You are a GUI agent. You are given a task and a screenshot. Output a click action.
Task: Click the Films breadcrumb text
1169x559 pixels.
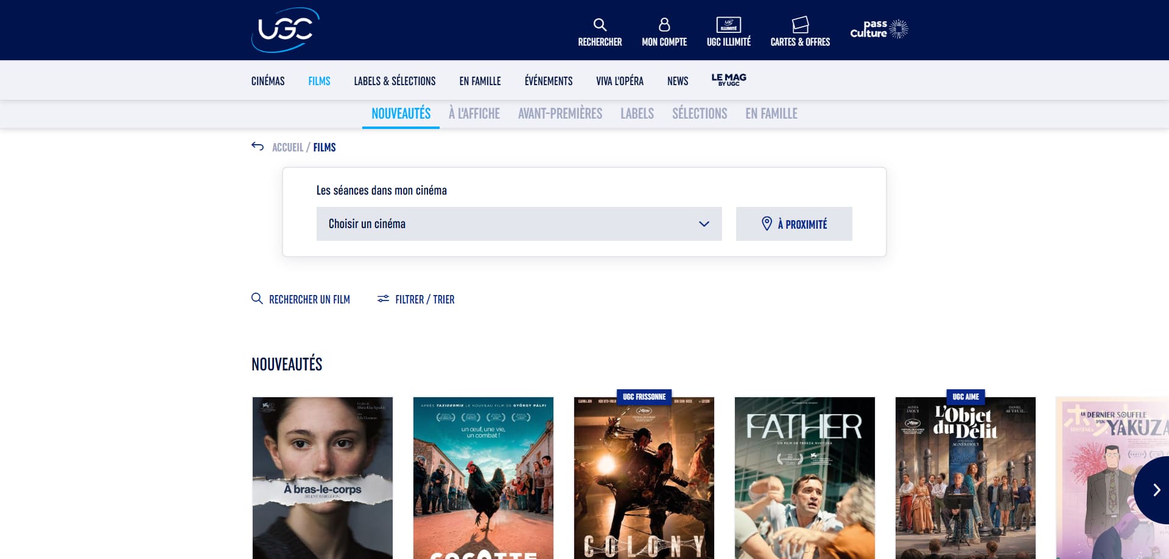coord(325,147)
